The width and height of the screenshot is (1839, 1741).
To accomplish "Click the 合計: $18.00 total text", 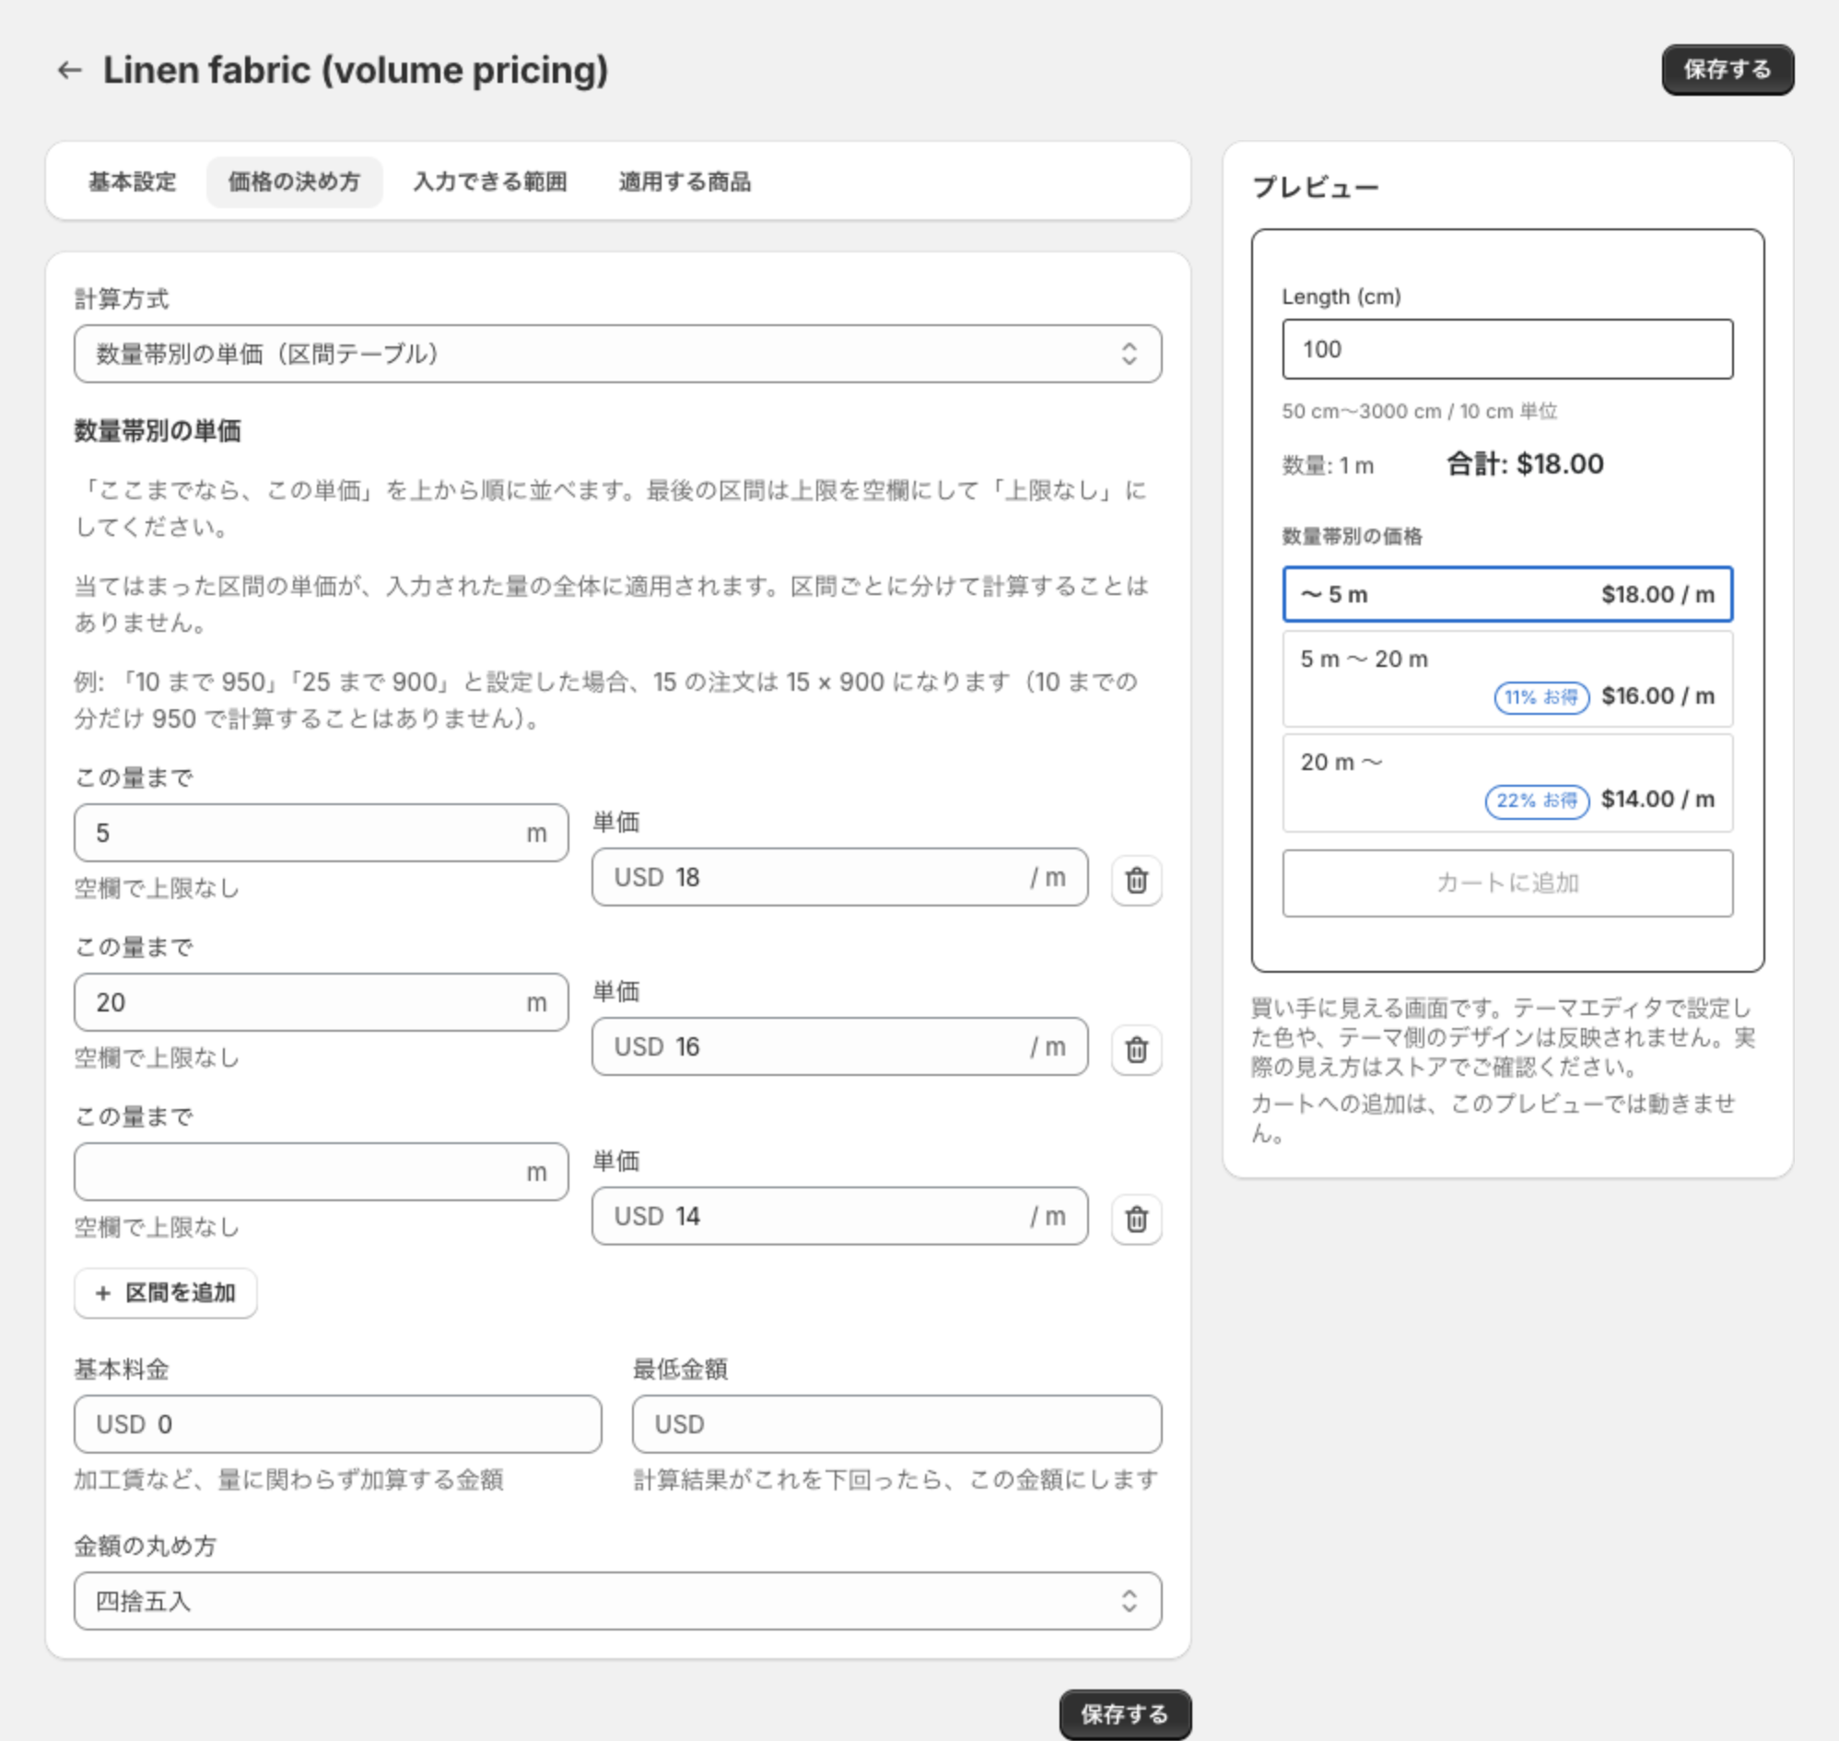I will [x=1524, y=464].
